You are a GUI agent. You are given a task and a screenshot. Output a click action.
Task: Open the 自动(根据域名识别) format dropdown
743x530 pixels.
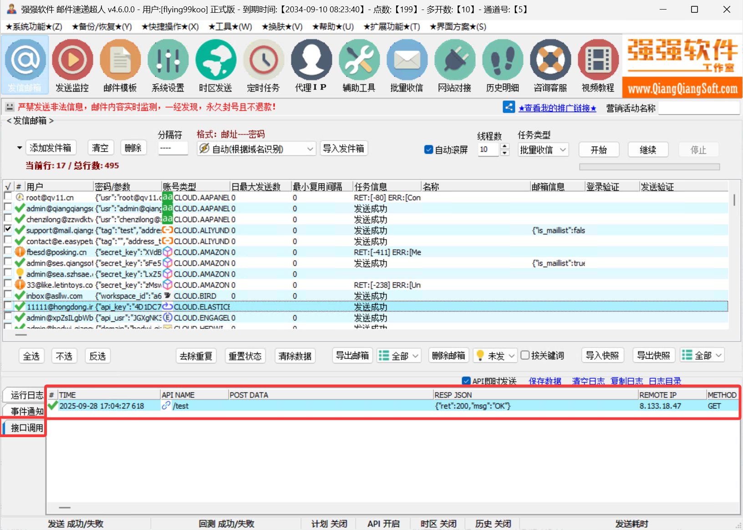[257, 149]
